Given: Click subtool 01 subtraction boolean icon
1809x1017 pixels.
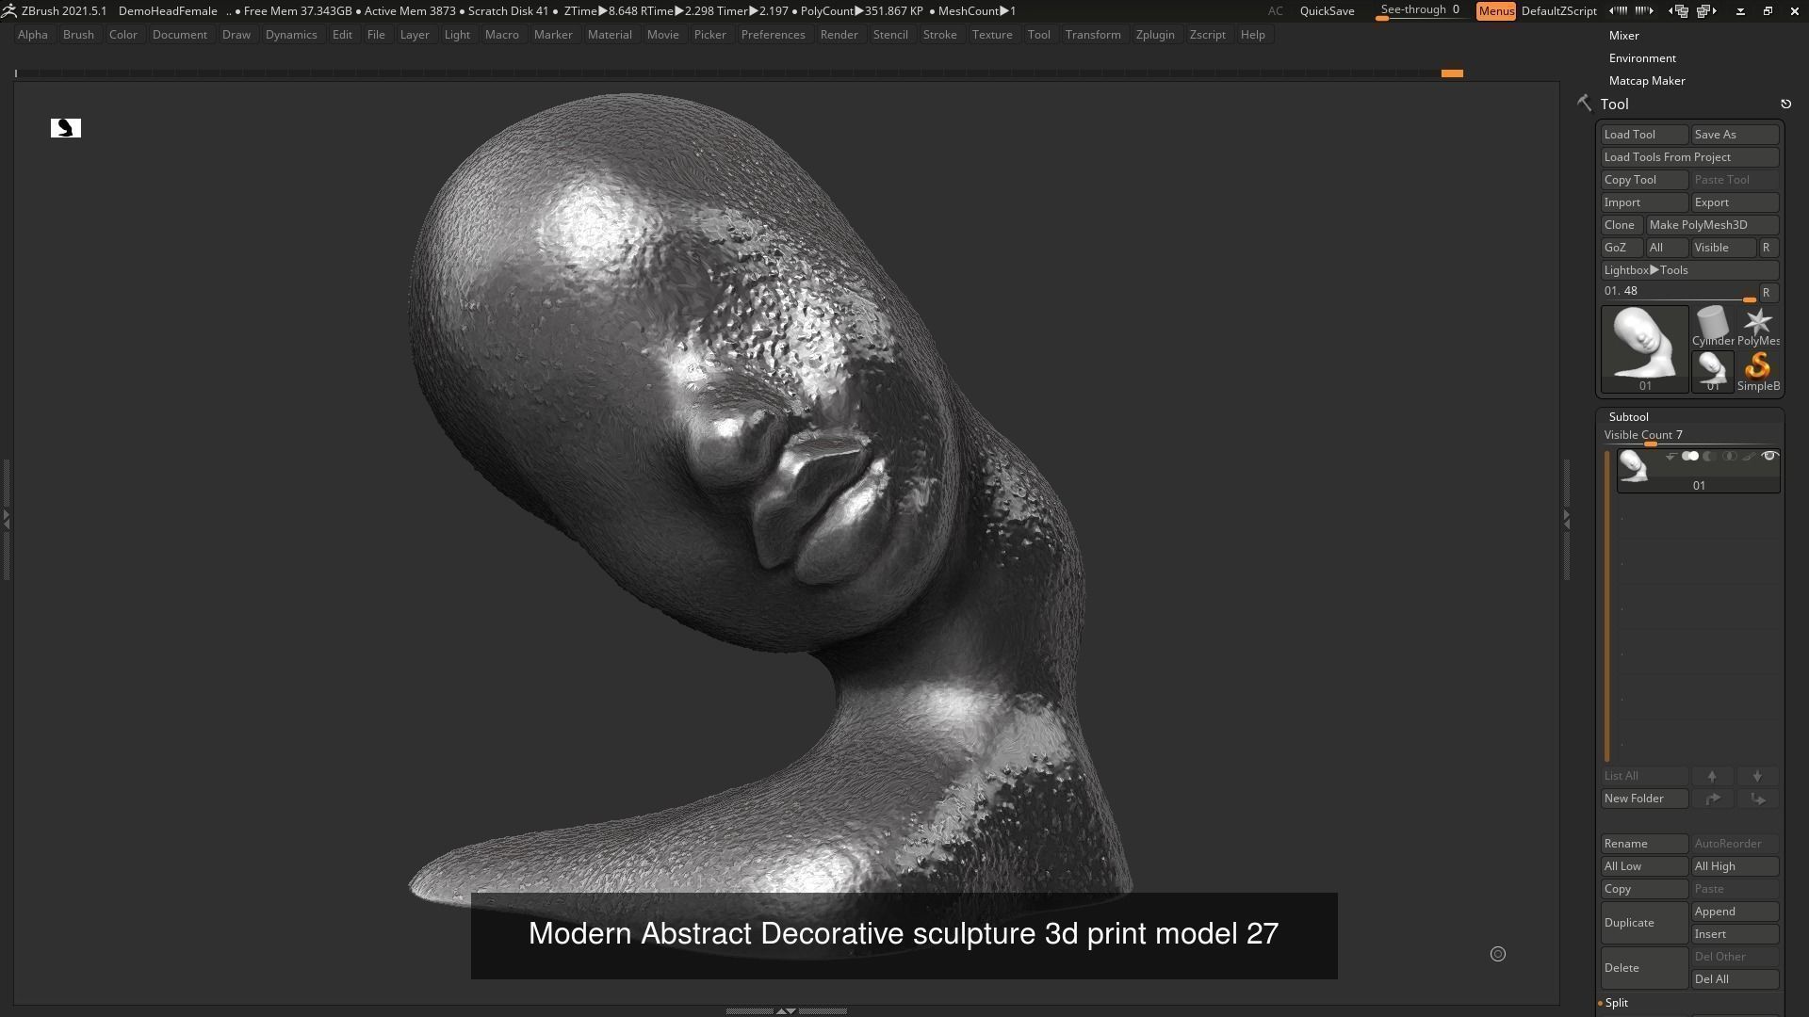Looking at the screenshot, I should tap(1709, 456).
